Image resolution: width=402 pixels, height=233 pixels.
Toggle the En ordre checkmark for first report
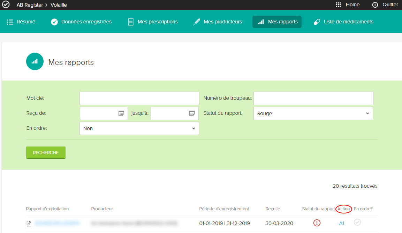click(x=357, y=222)
